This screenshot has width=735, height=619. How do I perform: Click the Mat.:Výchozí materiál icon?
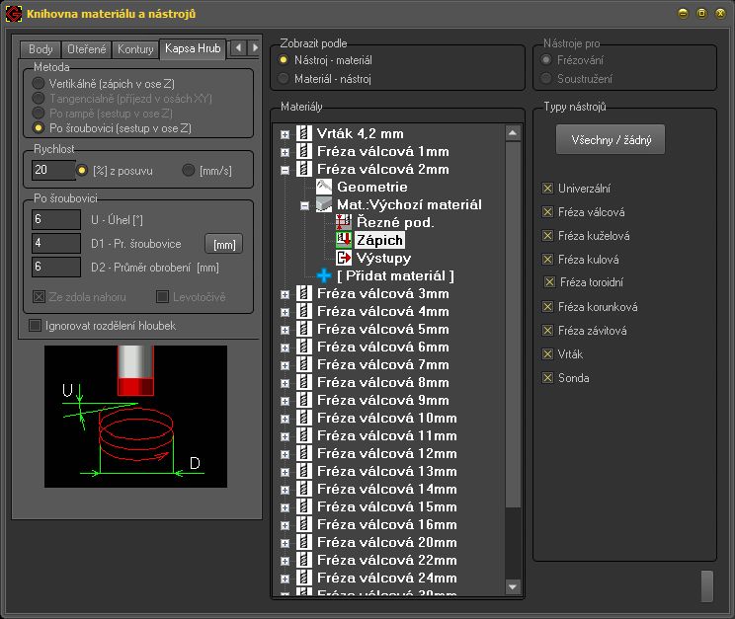[325, 204]
